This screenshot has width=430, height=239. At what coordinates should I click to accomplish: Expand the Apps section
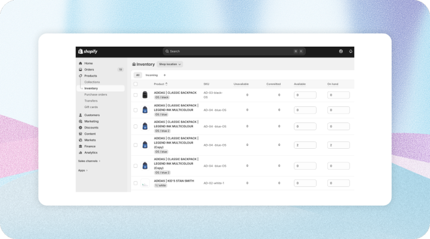(x=83, y=170)
